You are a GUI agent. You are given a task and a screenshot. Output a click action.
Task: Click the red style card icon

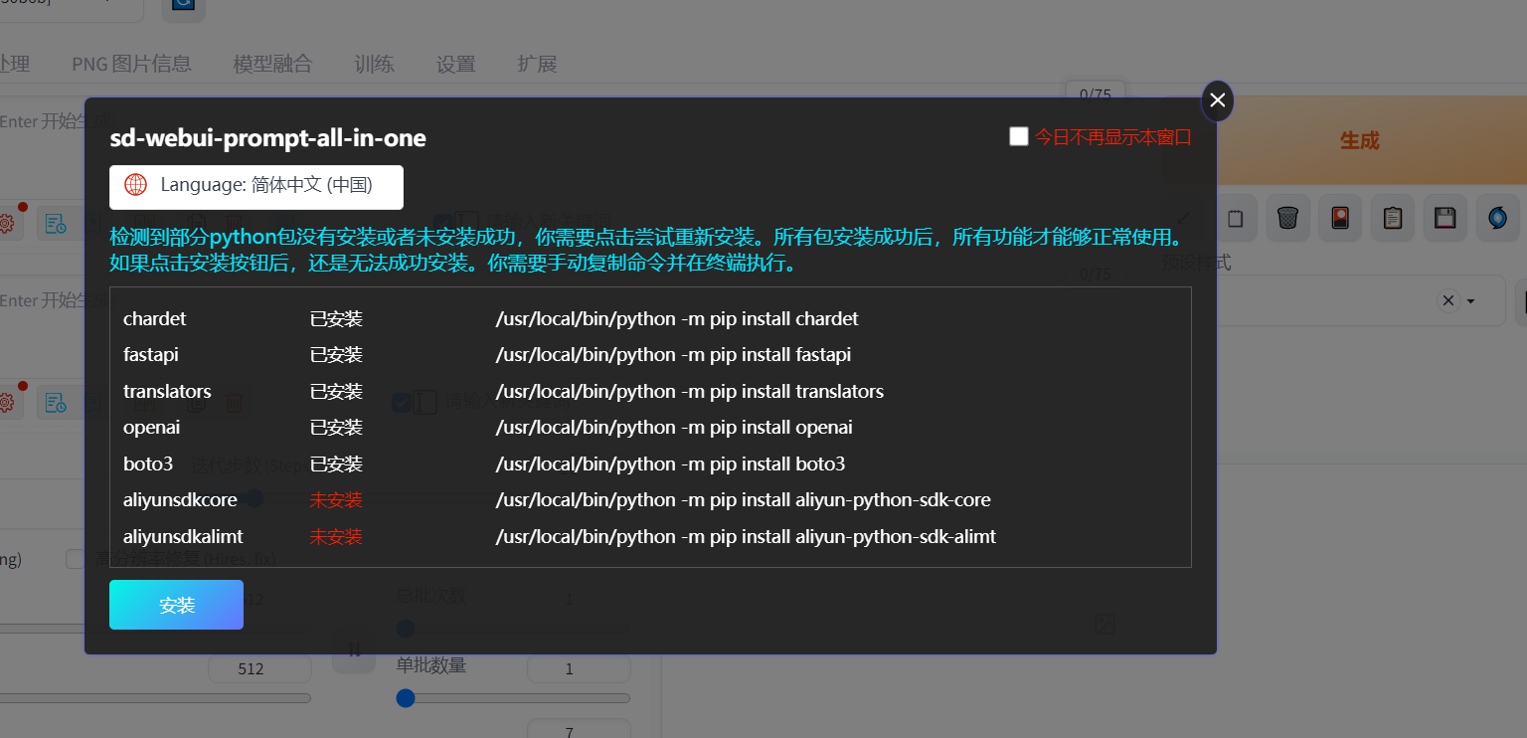coord(1340,219)
